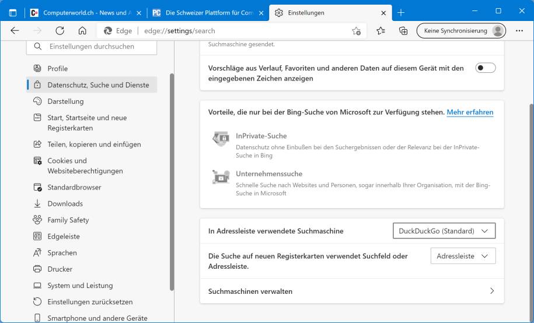Viewport: 534px width, 323px height.
Task: Open the Profile settings label
Action: [x=58, y=68]
